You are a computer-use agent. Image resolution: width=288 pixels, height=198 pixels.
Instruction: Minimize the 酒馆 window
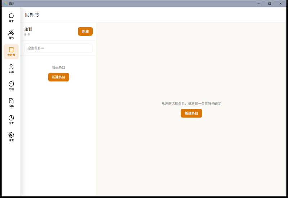click(x=258, y=4)
